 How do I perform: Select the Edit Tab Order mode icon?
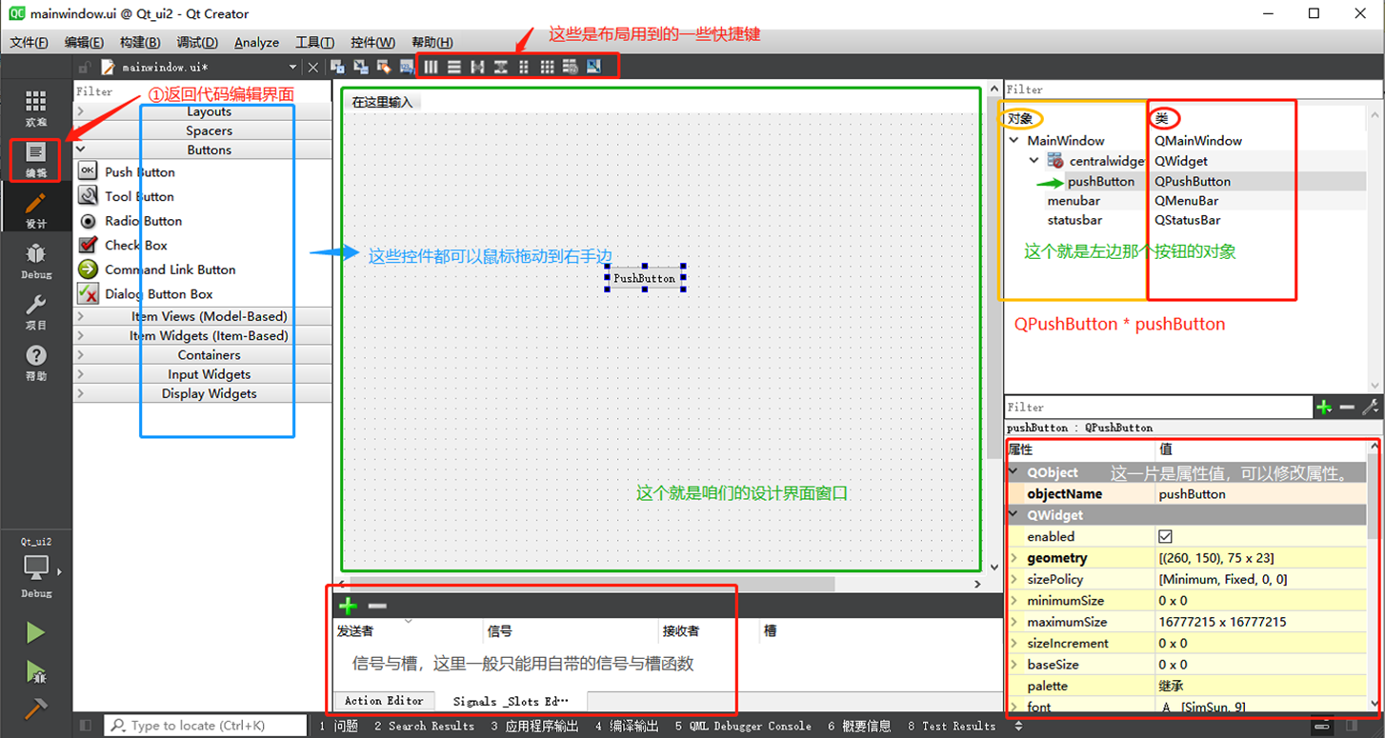[407, 67]
